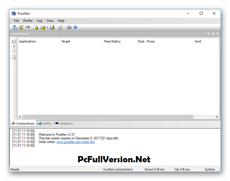Viewport: 230px width, 181px height.
Task: Close the Proxifier window
Action: point(214,14)
